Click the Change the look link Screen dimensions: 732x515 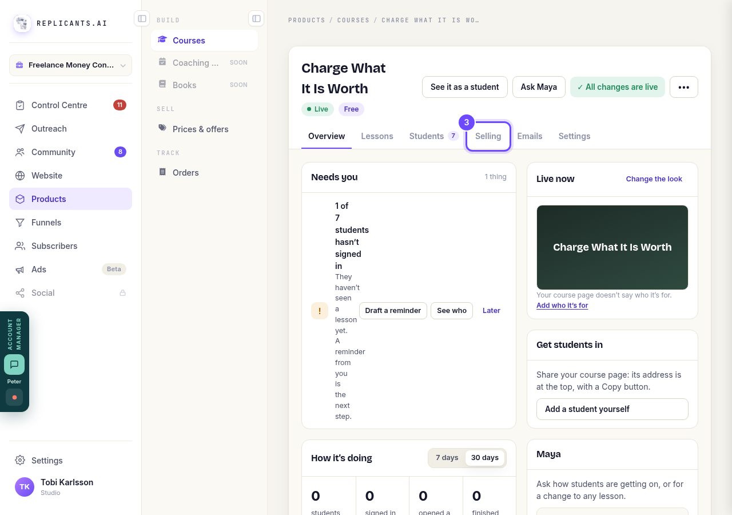654,179
